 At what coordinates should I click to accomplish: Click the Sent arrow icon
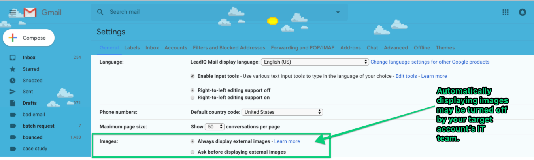coord(13,92)
